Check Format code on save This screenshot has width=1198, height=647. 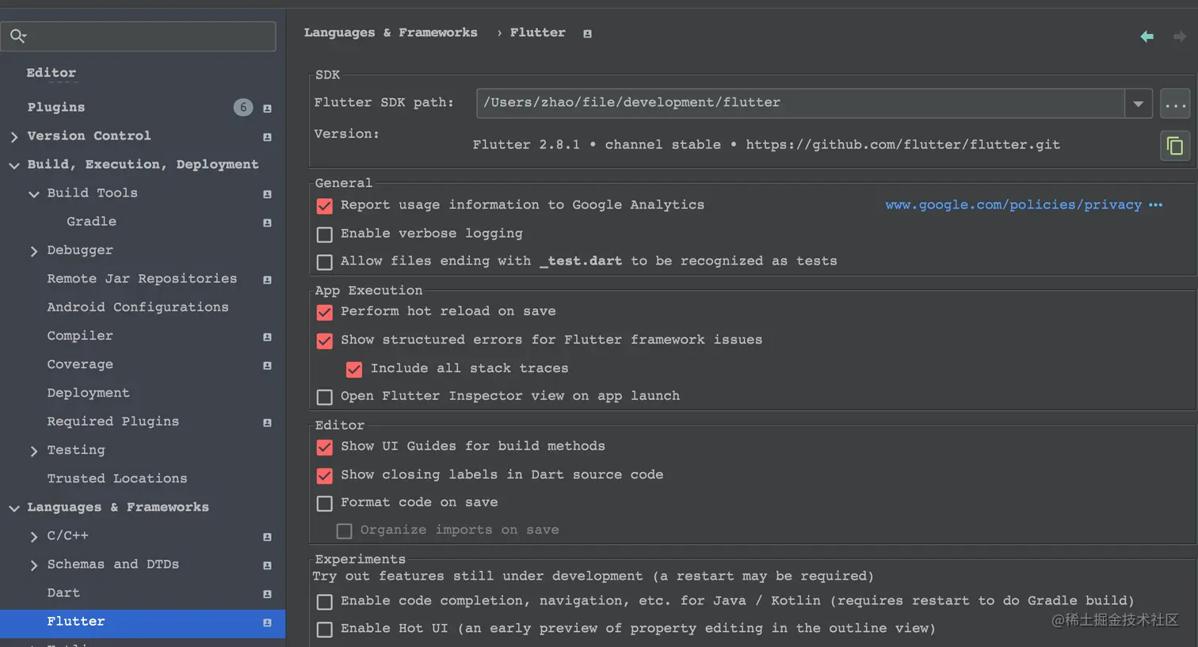324,503
